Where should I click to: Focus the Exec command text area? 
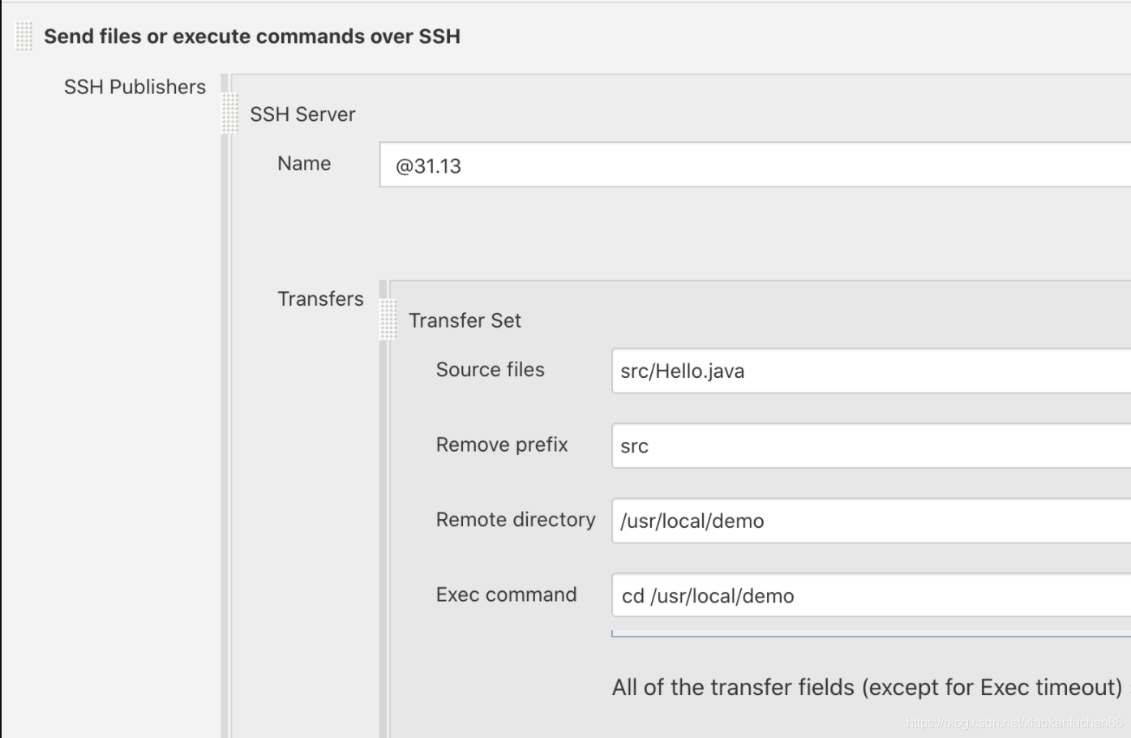(x=871, y=595)
